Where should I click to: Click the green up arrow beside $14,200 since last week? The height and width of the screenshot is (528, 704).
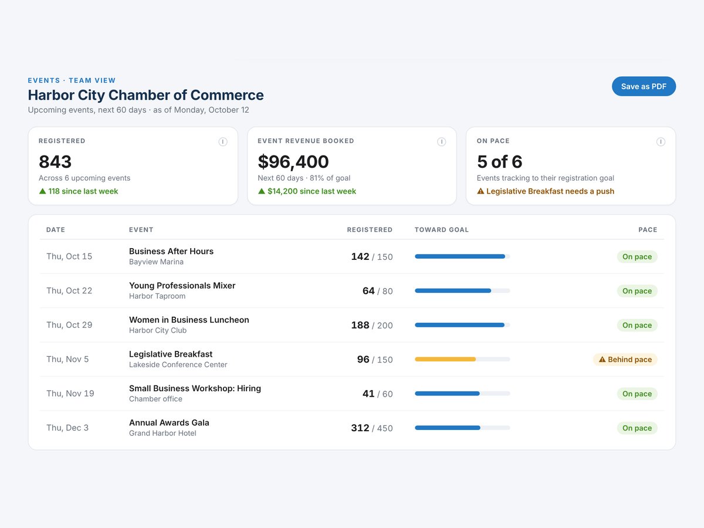click(x=261, y=191)
